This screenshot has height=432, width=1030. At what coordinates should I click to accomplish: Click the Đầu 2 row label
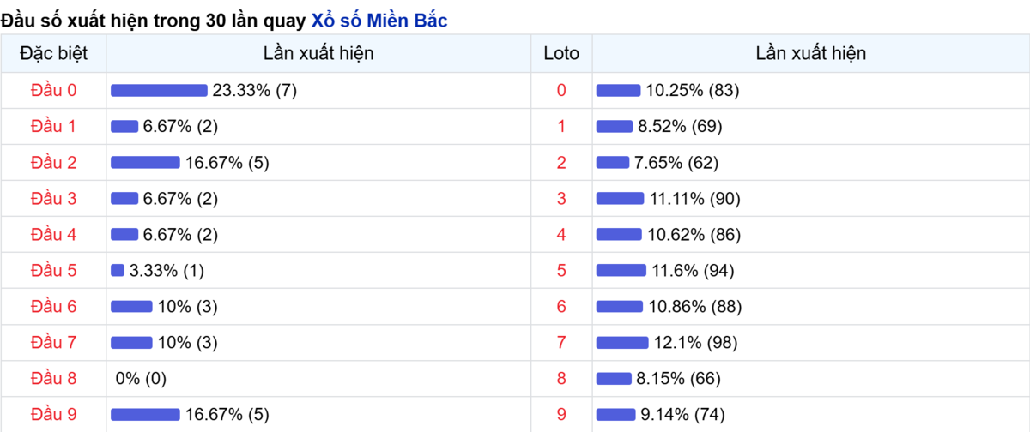point(53,162)
